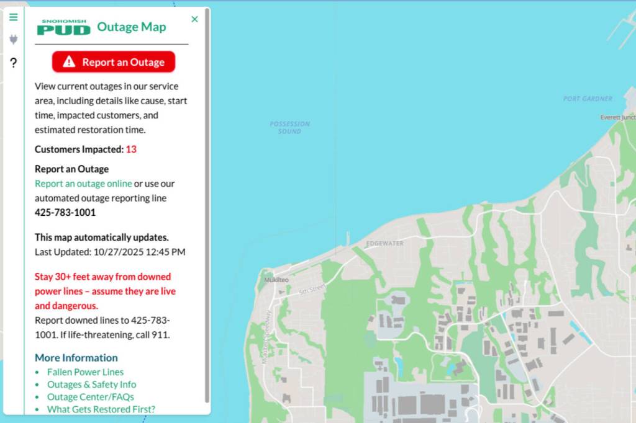This screenshot has width=636, height=423.
Task: Open help via question mark icon
Action: [13, 63]
